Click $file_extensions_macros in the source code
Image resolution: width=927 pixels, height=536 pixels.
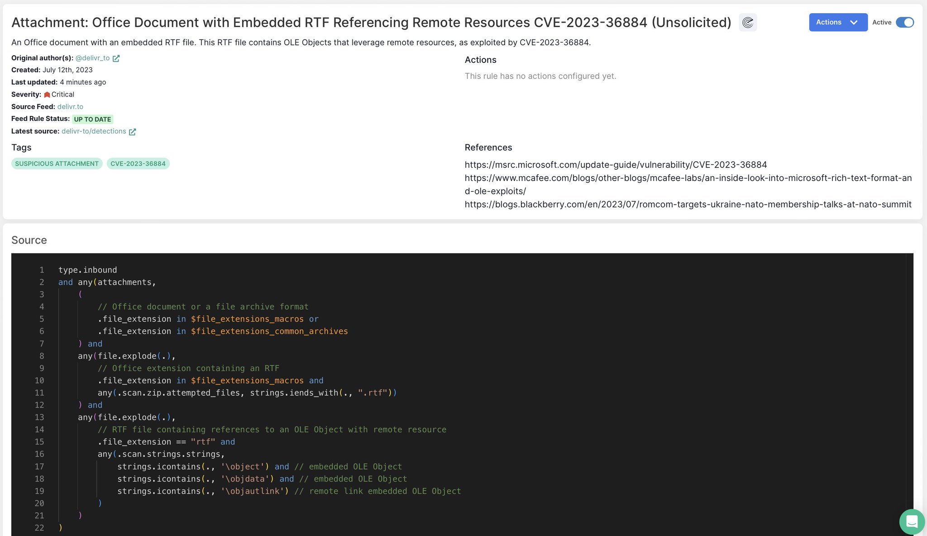point(247,319)
